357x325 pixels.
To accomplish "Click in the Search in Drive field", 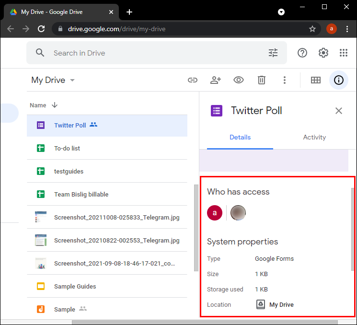I will point(156,53).
